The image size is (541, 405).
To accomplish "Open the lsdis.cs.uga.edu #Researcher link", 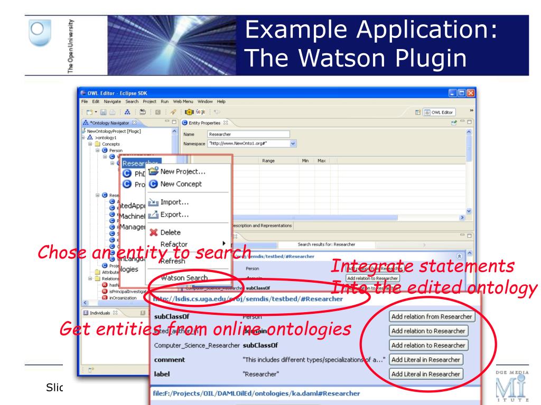I will pyautogui.click(x=248, y=299).
